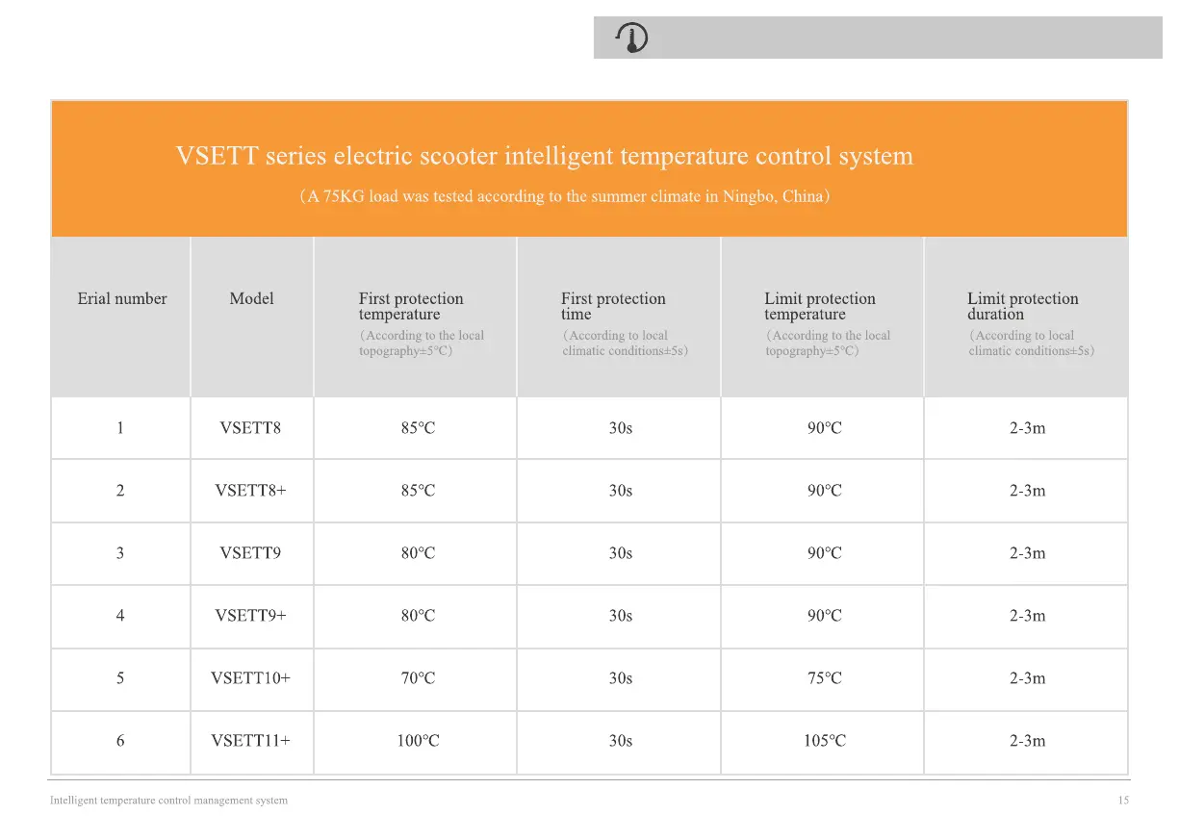The image size is (1179, 840).
Task: Select the 'Model' column header
Action: (251, 299)
